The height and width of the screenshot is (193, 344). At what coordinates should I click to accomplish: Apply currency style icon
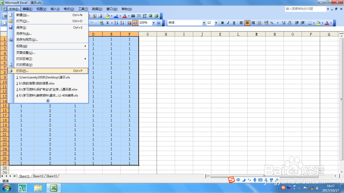(x=266, y=23)
